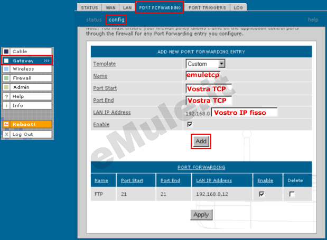Click the Name label link in form
Image resolution: width=327 pixels, height=240 pixels.
[x=100, y=76]
